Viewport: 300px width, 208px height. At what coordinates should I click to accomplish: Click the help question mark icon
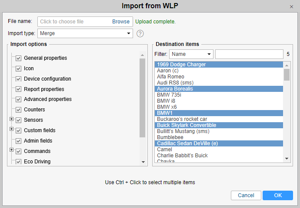[140, 33]
